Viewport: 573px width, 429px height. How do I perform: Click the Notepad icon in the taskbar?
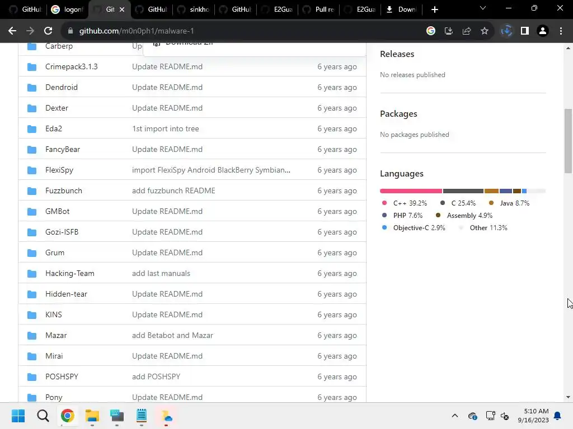[142, 416]
